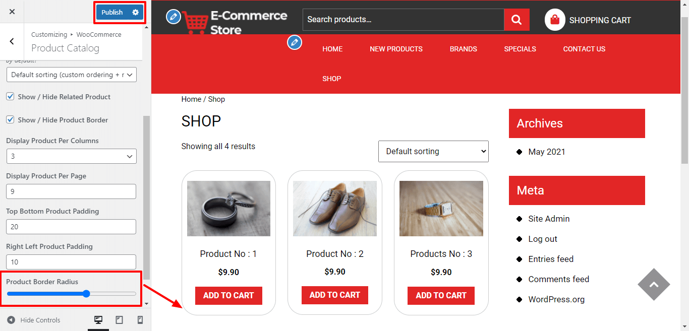Screen dimensions: 689x331
Task: Switch to tablet preview device icon
Action: pyautogui.click(x=120, y=320)
